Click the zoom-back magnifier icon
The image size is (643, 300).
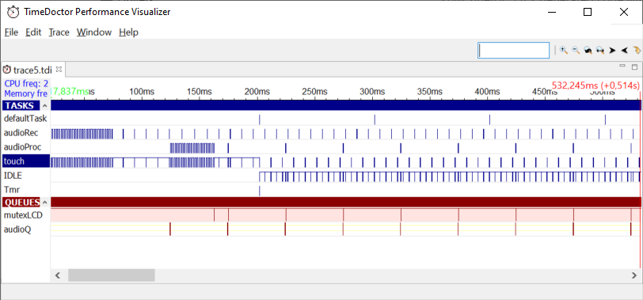click(x=588, y=50)
